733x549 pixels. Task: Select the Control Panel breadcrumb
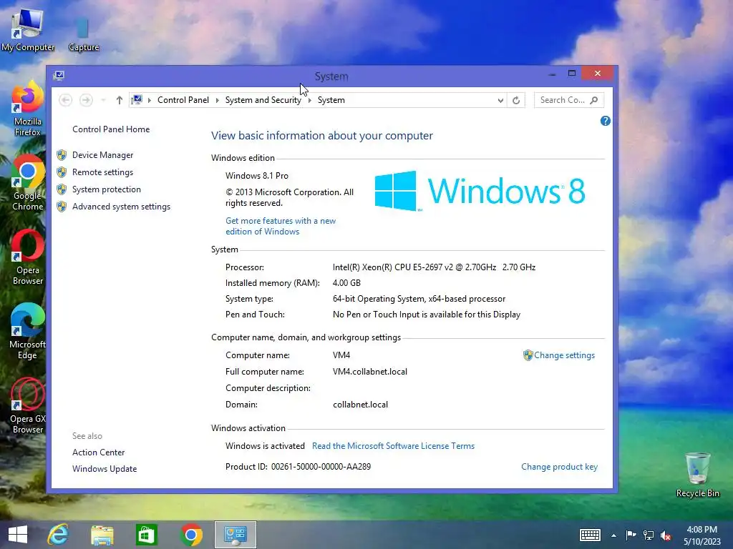(x=183, y=100)
